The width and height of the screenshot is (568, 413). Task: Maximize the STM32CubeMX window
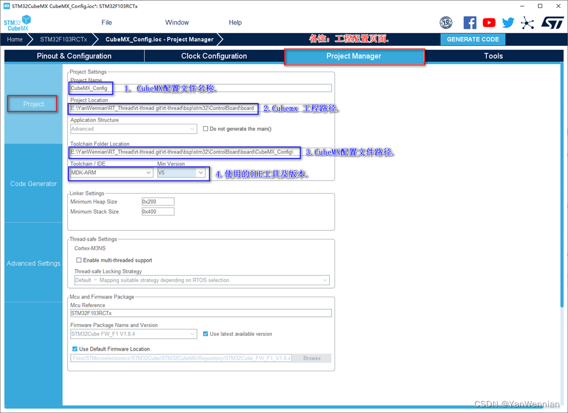[540, 6]
